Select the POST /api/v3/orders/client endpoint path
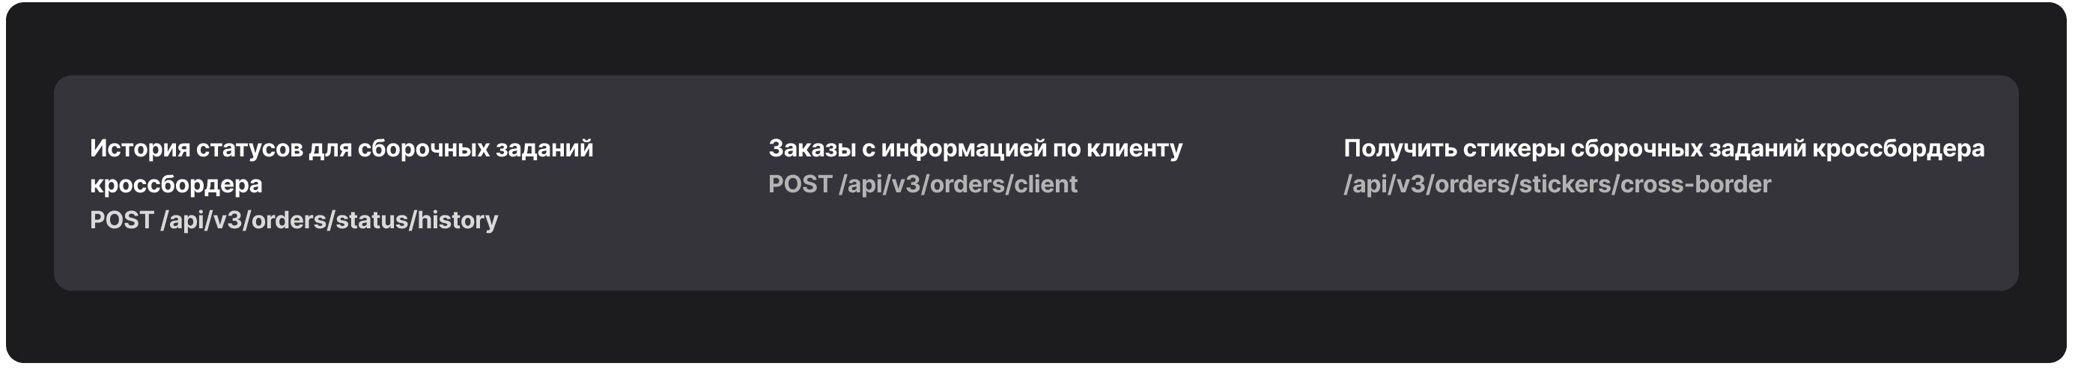This screenshot has height=372, width=2078. point(922,184)
